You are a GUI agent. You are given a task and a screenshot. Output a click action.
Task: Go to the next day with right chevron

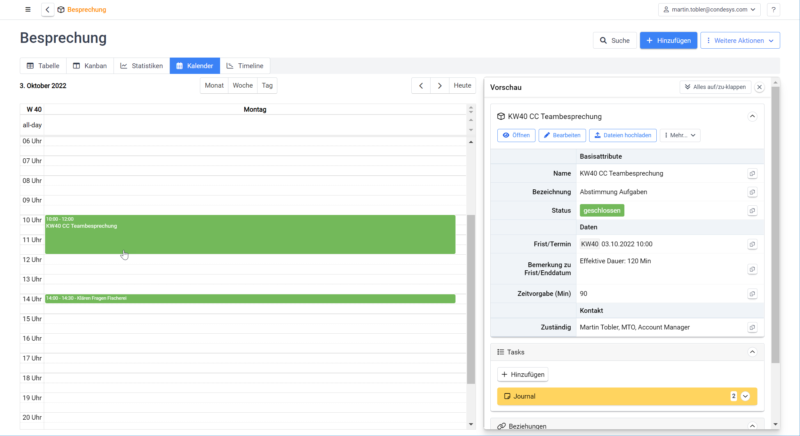coord(440,85)
